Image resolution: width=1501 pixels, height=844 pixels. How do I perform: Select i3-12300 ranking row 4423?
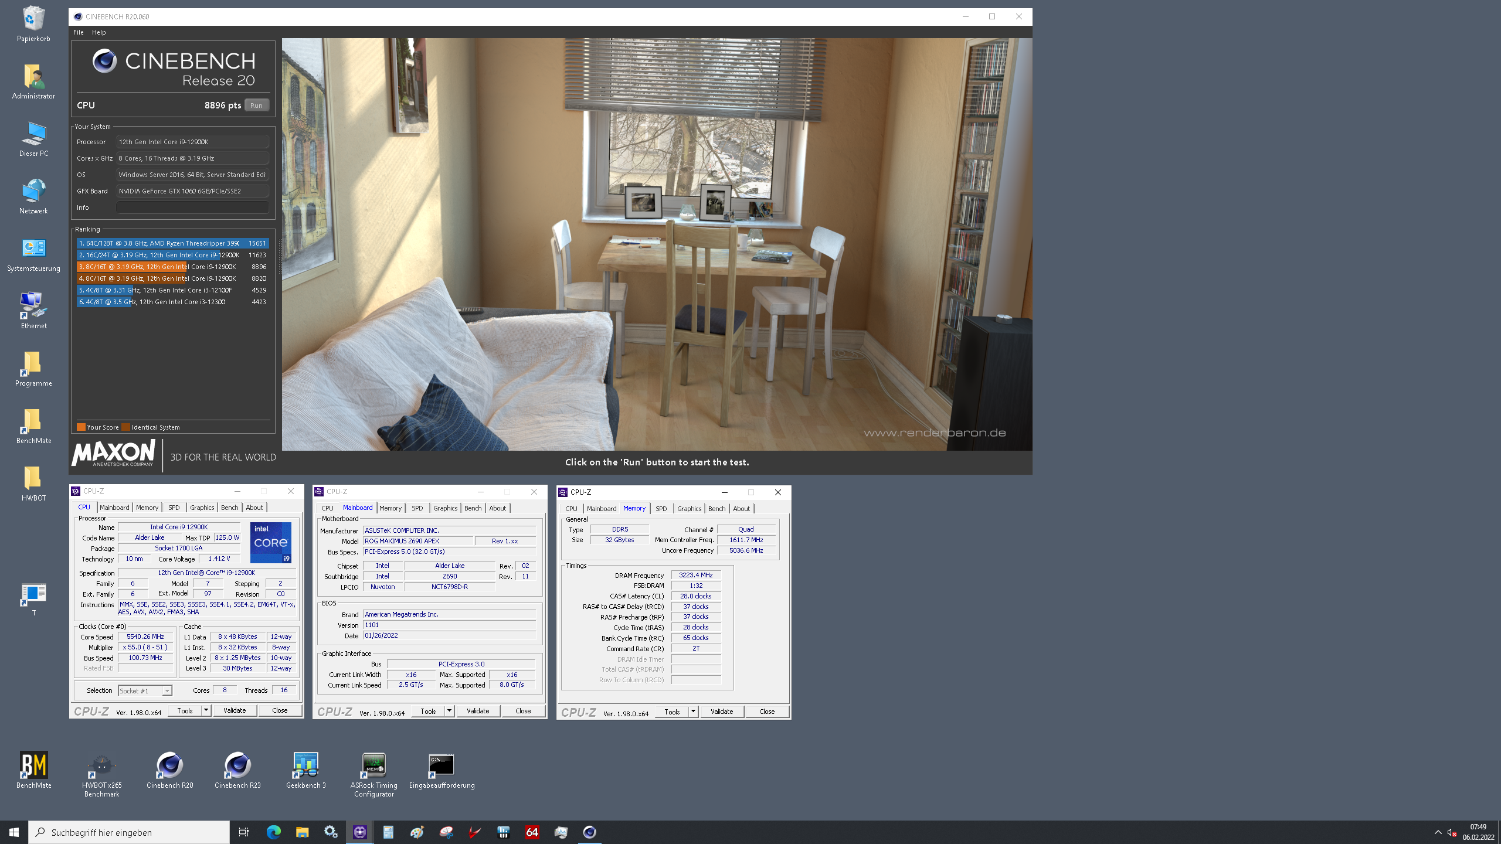[x=173, y=302]
